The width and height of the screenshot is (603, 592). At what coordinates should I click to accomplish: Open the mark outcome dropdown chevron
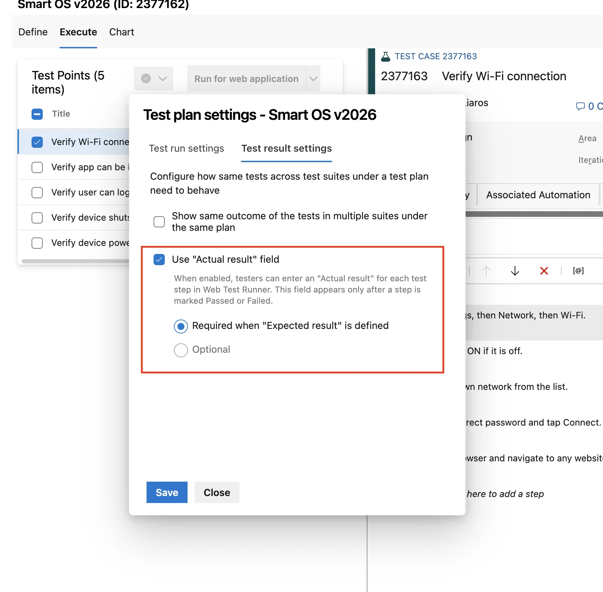[x=163, y=78]
